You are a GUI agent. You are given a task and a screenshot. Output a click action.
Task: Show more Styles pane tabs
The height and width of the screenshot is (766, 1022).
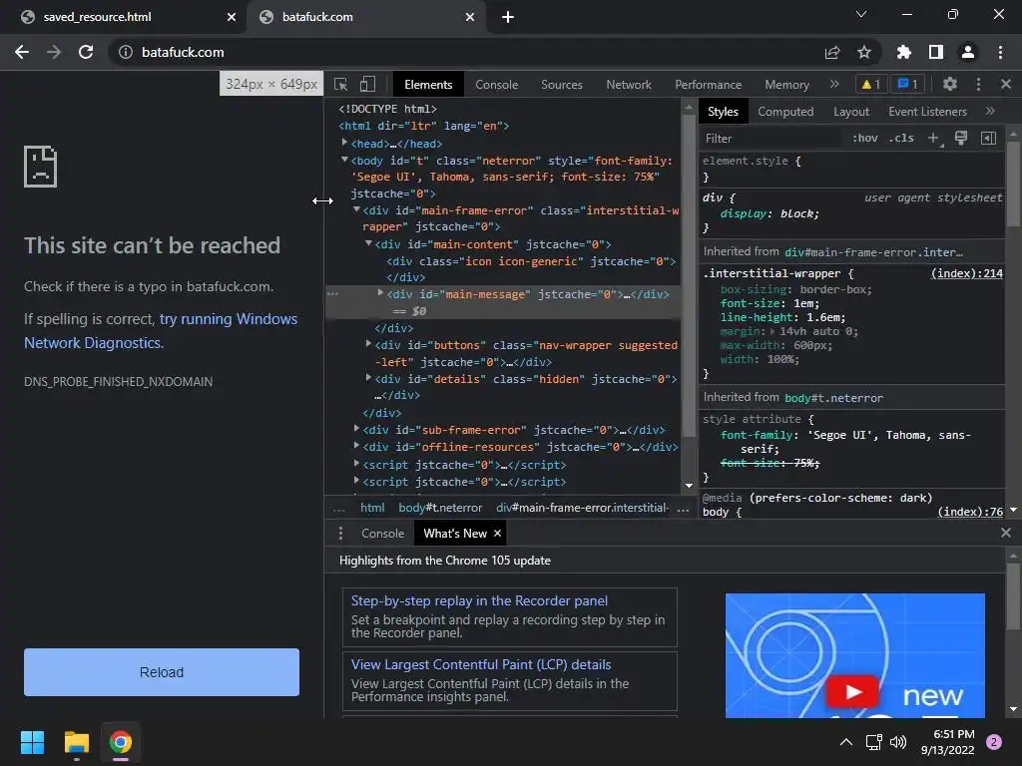click(990, 112)
